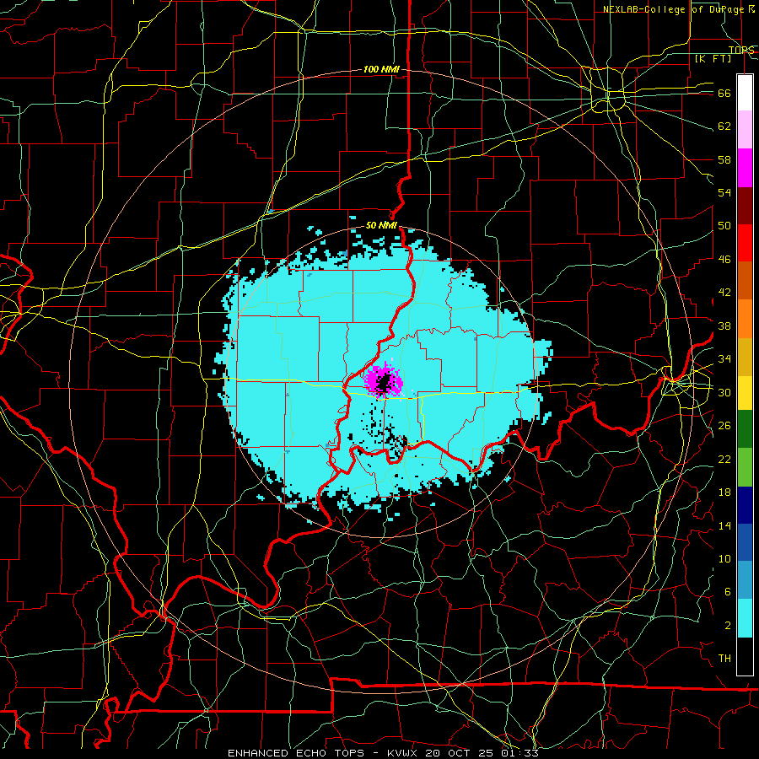This screenshot has height=759, width=759.
Task: Click the "42" legend value
Action: [x=724, y=293]
